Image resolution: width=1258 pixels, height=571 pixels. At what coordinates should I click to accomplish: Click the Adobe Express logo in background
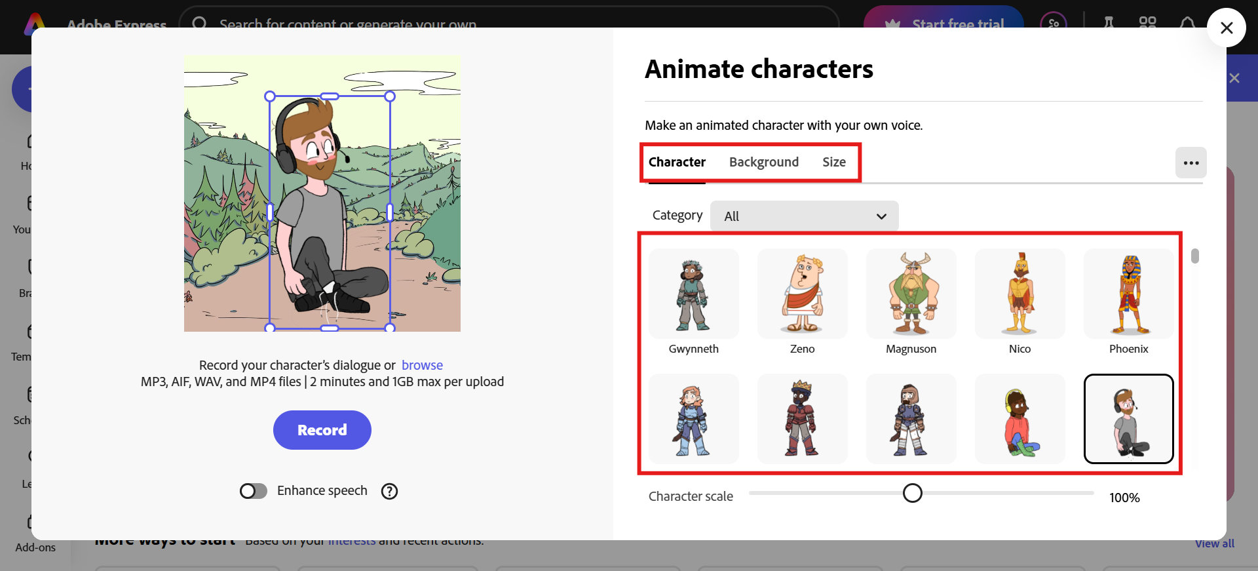point(35,24)
